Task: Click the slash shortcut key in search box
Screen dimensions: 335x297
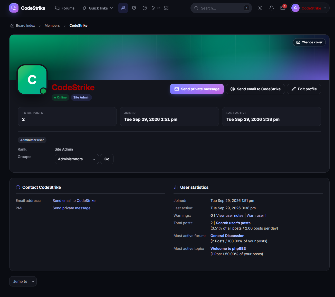Action: (247, 8)
